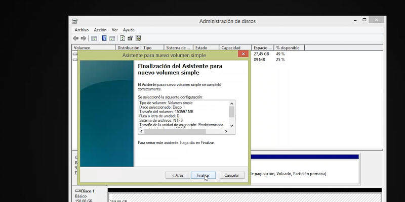Viewport: 405px width, 202px height.
Task: Maximize the Administración de discos window
Action: point(364,20)
